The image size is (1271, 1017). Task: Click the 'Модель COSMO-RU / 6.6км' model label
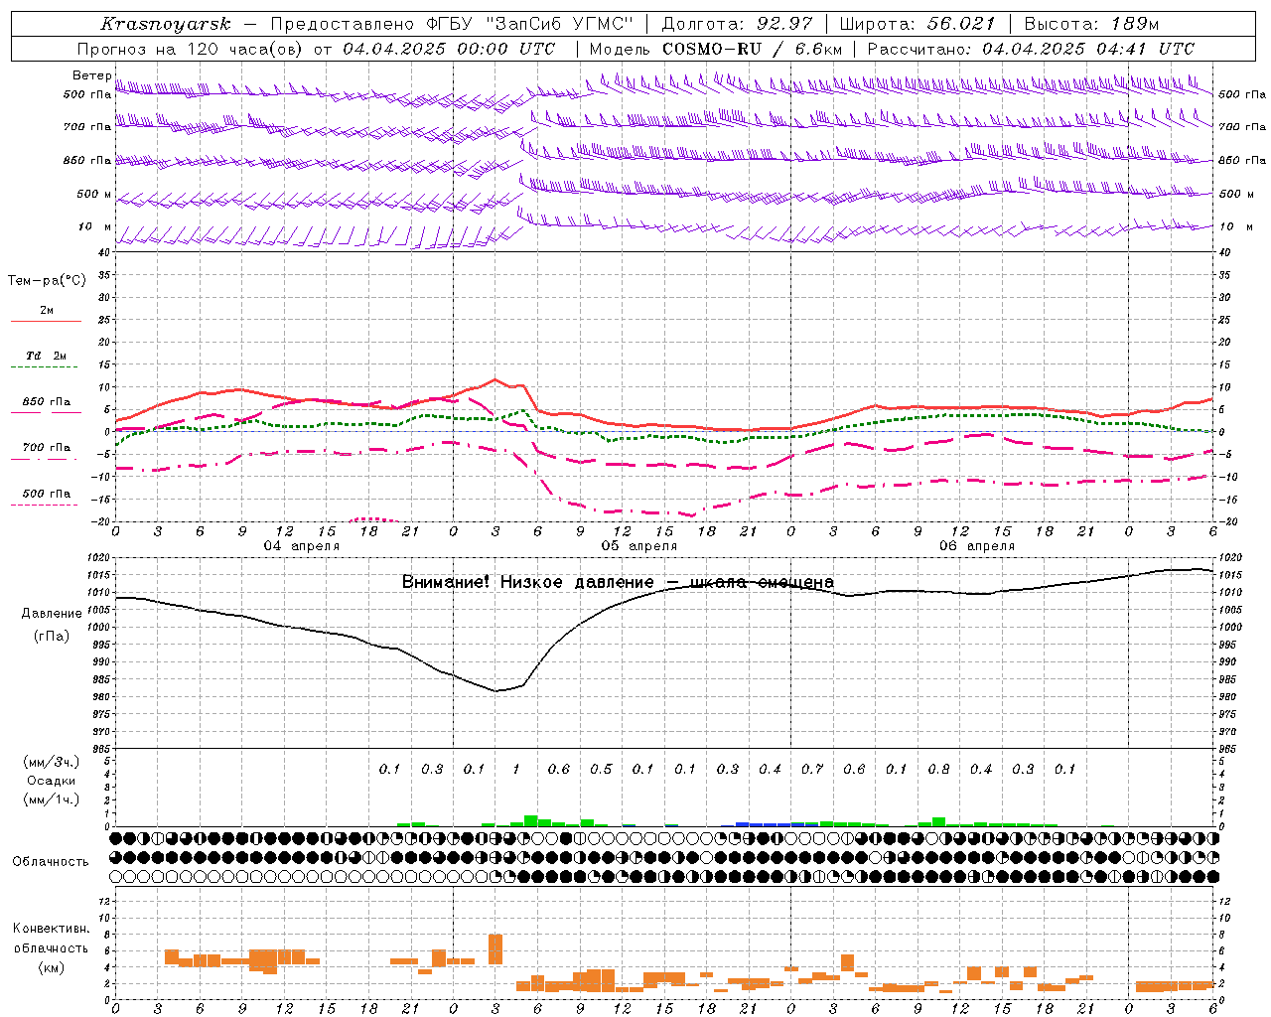coord(716,49)
